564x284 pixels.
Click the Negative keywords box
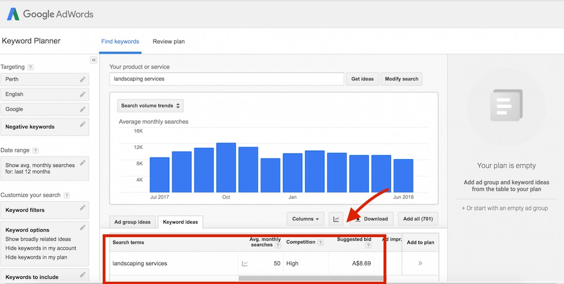[45, 126]
